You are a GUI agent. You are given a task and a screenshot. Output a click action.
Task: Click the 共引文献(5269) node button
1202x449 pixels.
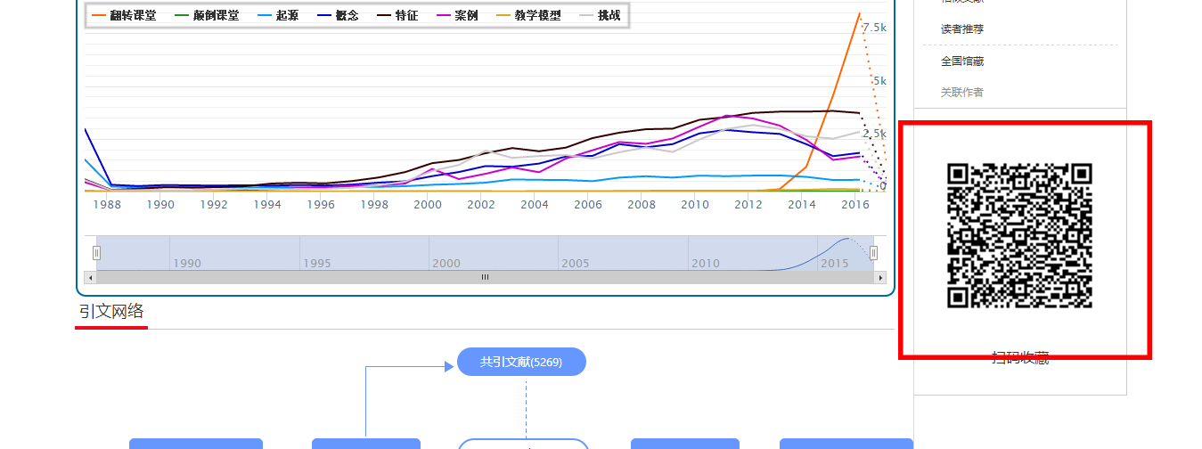tap(521, 362)
